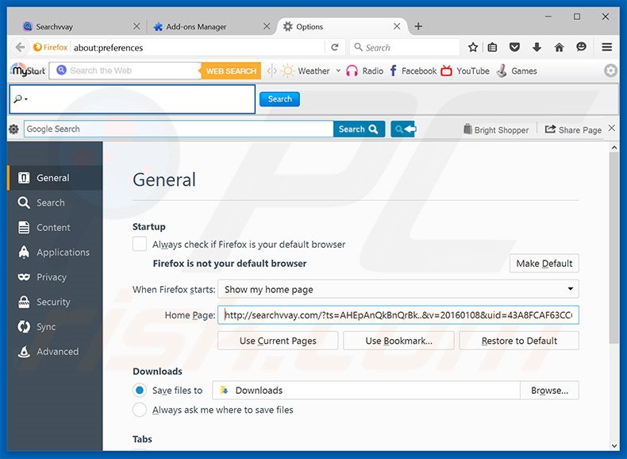The width and height of the screenshot is (627, 459).
Task: Close the Options tab
Action: [x=397, y=26]
